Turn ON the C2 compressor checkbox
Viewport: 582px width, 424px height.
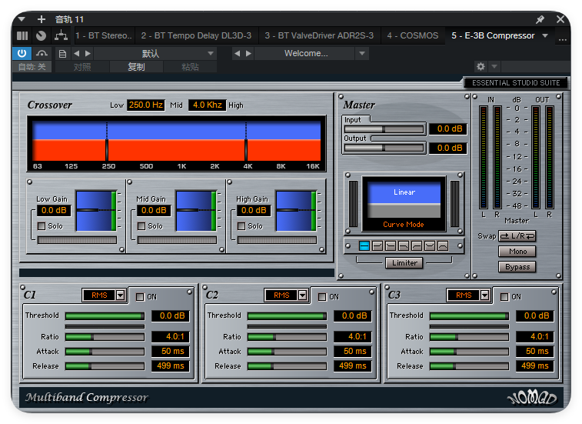(x=322, y=296)
